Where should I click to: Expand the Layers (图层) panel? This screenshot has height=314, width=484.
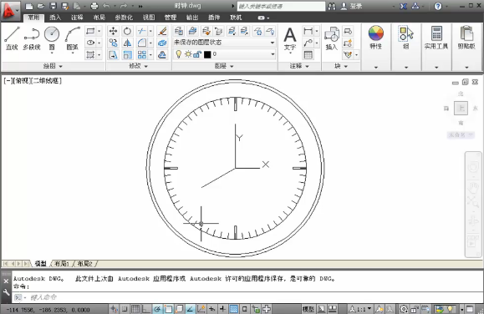[224, 66]
